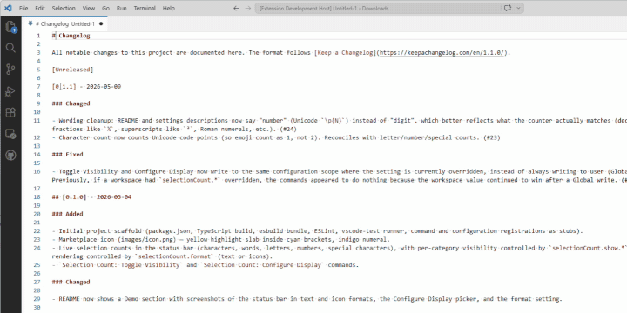Click '### Changed' heading on line 27
The image size is (627, 313).
tap(71, 282)
